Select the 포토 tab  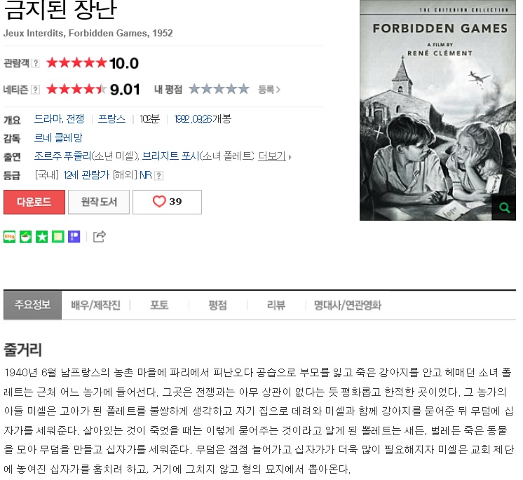tap(159, 305)
